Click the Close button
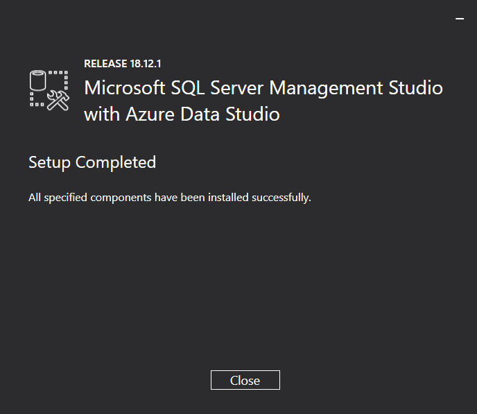 tap(245, 380)
